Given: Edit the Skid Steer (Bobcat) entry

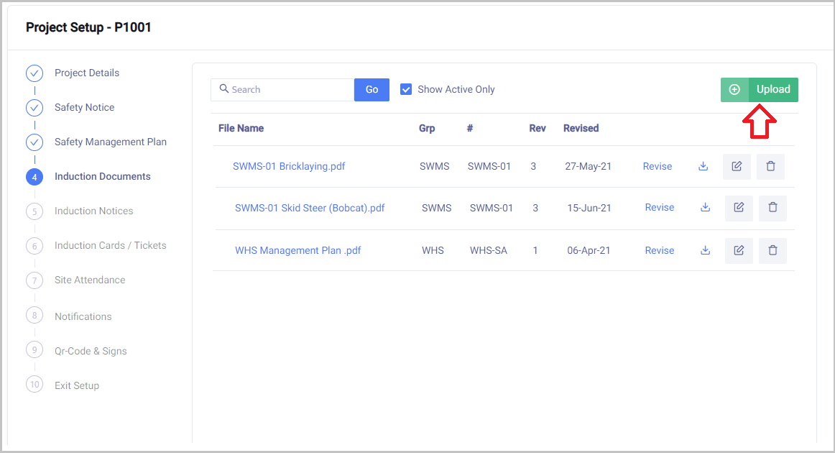Looking at the screenshot, I should click(x=739, y=208).
